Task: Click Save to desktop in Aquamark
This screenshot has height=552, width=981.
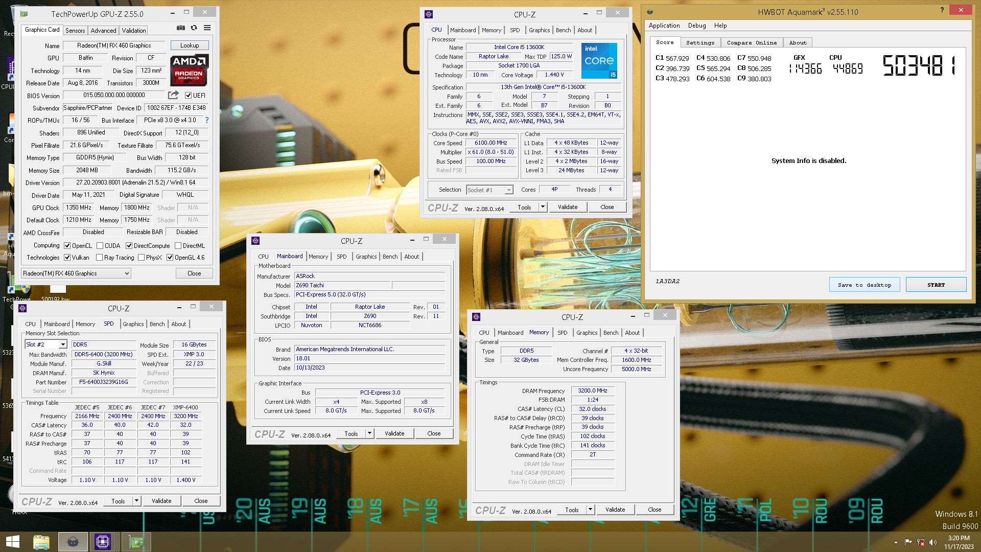Action: [865, 285]
